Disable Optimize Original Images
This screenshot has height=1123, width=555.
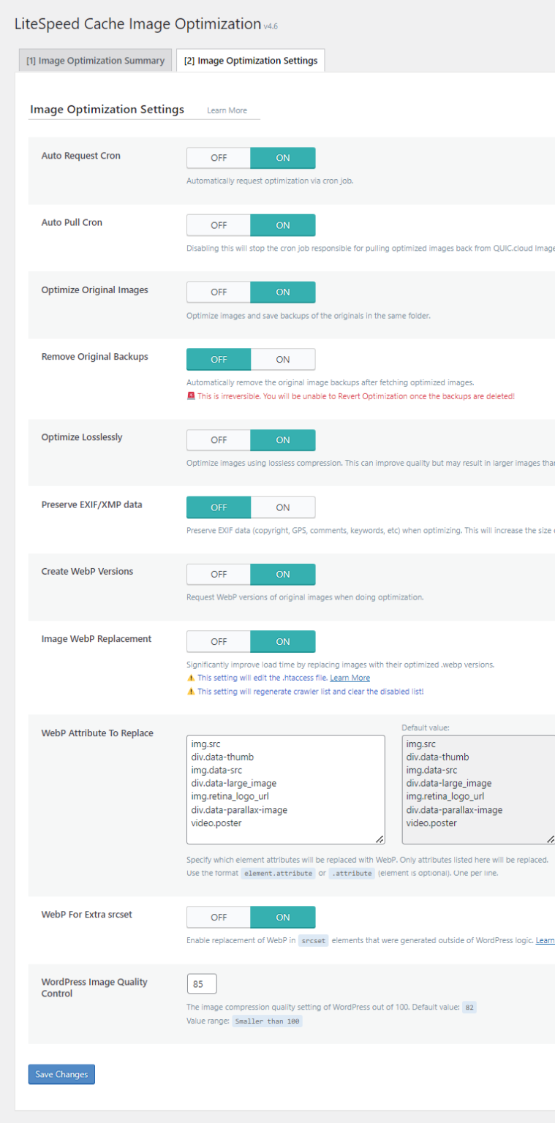tap(218, 292)
